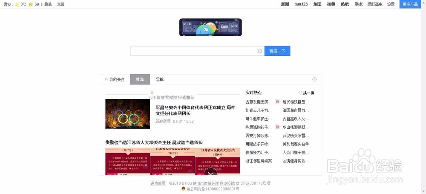Open 视频 in the top navigation
Screen dimensions: 426x194
coord(331,4)
